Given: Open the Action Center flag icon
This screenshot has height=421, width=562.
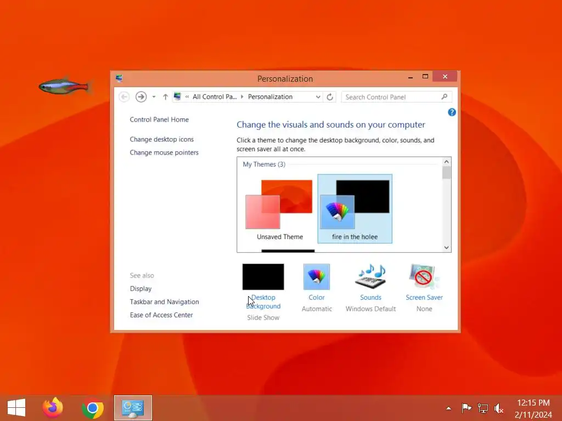Looking at the screenshot, I should [x=466, y=408].
